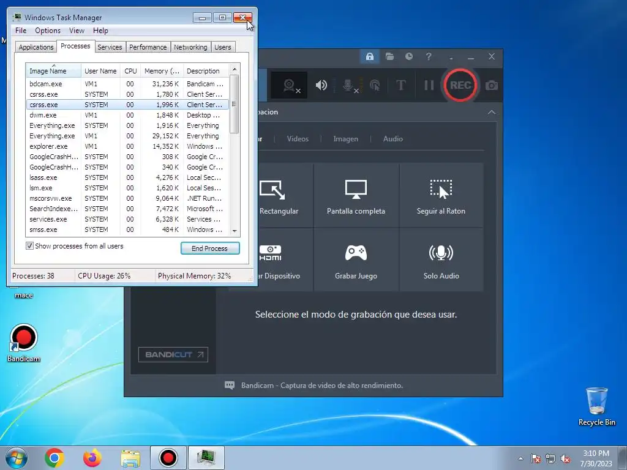Viewport: 627px width, 470px height.
Task: Open the File menu in Task Manager
Action: 21,31
